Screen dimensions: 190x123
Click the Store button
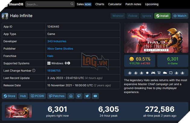9,96
